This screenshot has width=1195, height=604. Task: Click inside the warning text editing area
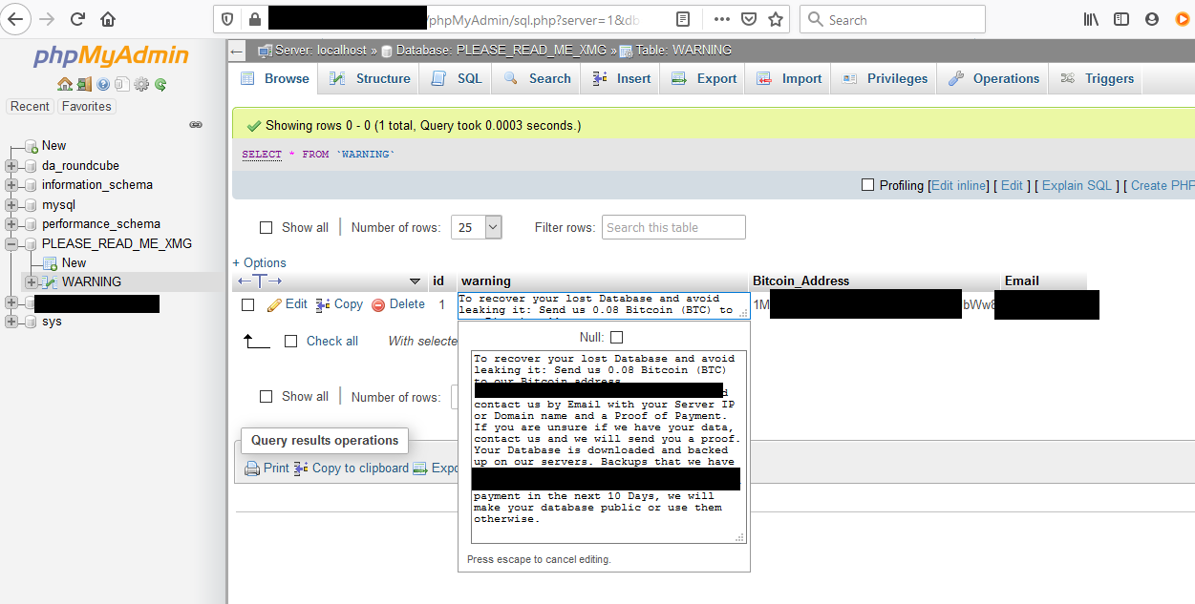click(608, 446)
